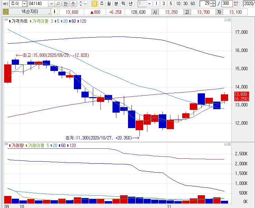Click the current price 13,600 in header
The width and height of the screenshot is (255, 208).
pos(72,12)
